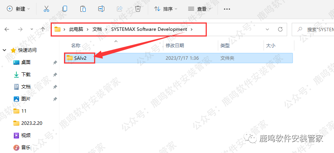Open address bar history dropdown
Viewport: 334px width, 153px height.
(267, 29)
